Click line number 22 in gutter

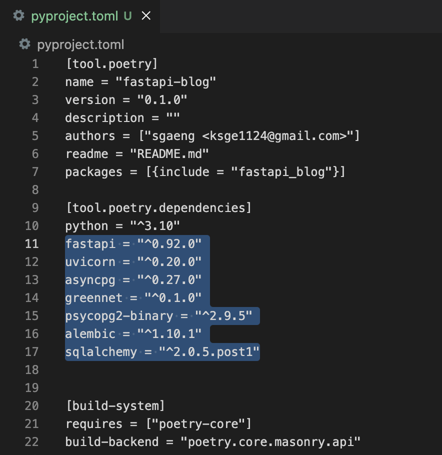tap(32, 441)
